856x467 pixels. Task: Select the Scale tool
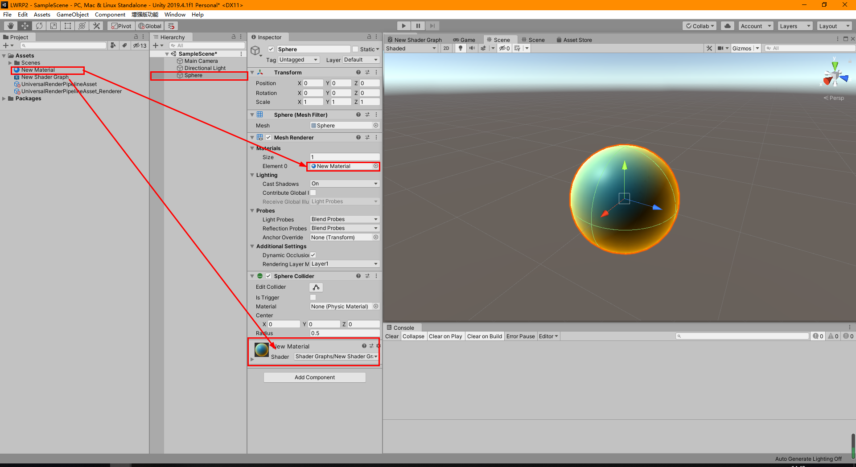tap(53, 25)
